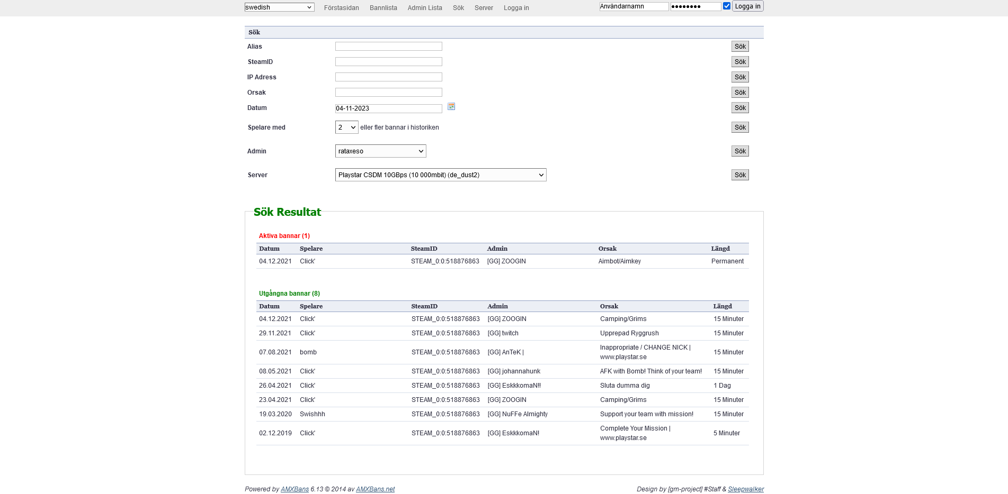
Task: Click the [GG] NuFFe Almighty admin cell
Action: [x=518, y=414]
